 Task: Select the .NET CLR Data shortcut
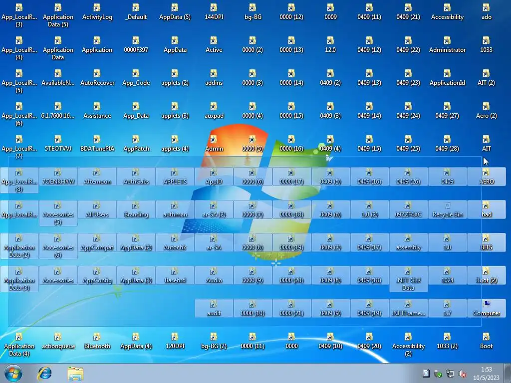coord(408,279)
